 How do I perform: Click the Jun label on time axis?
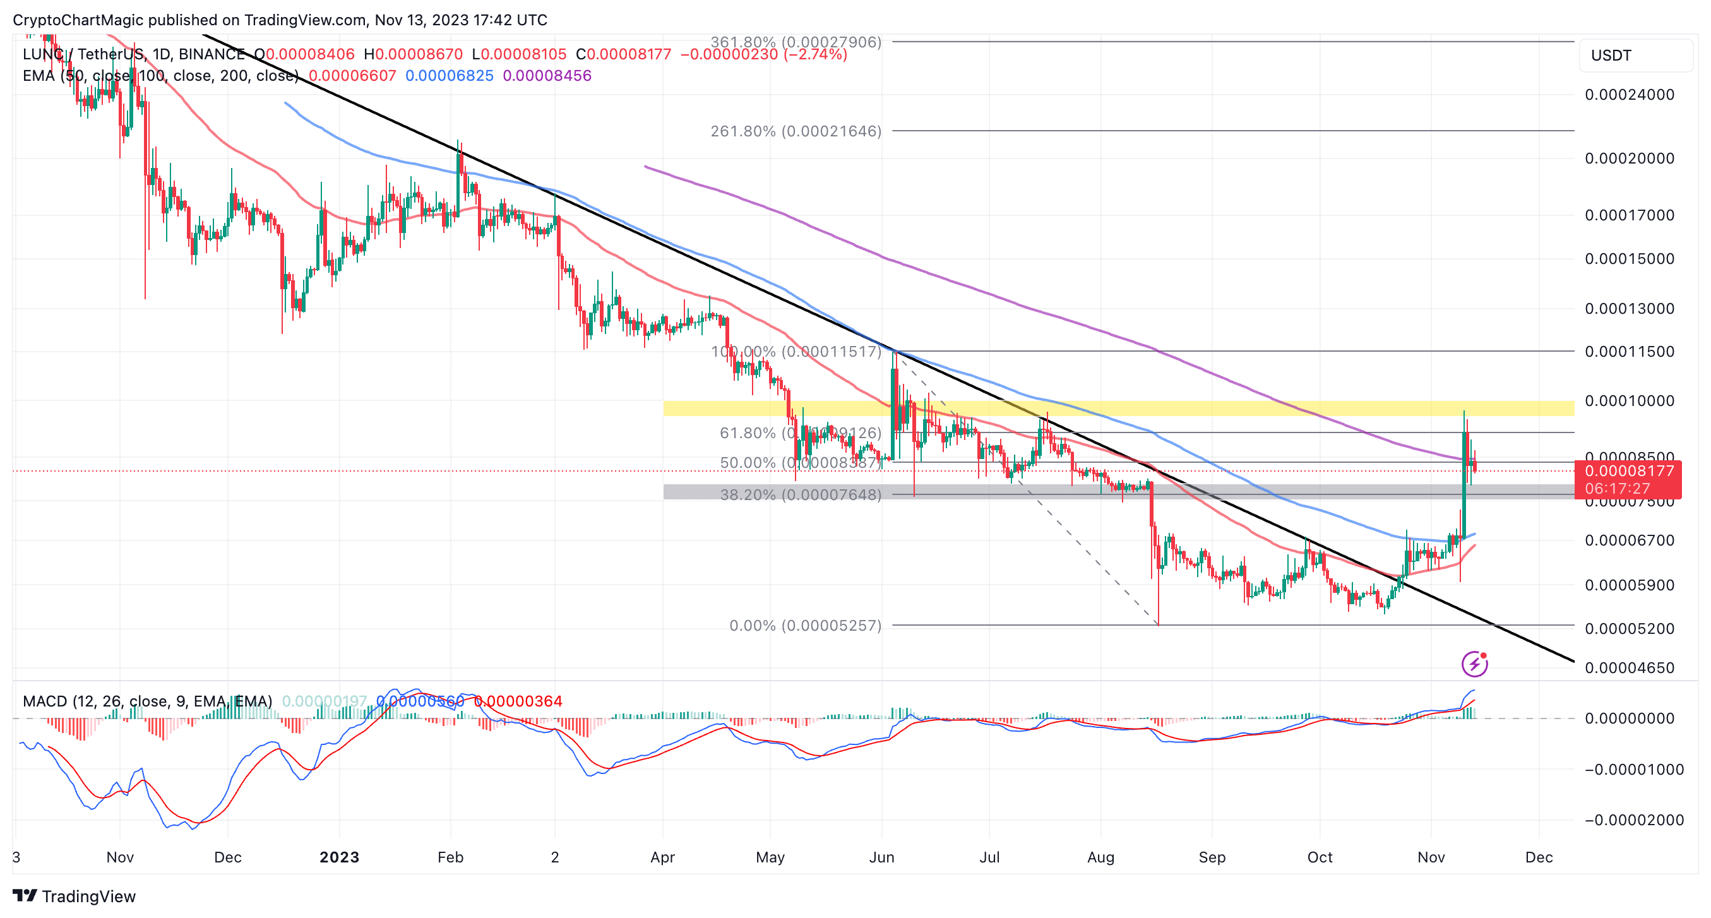click(881, 857)
